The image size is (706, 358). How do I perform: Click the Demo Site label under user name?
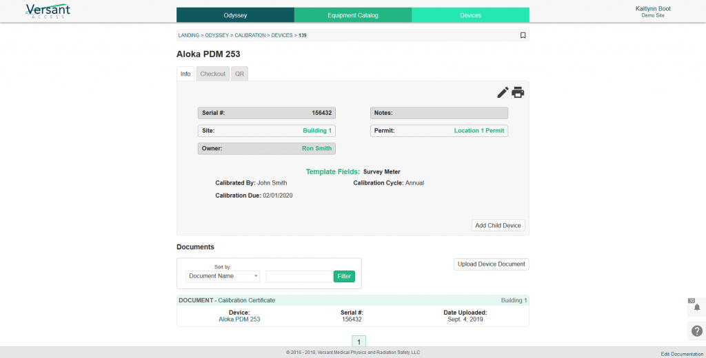click(x=653, y=16)
